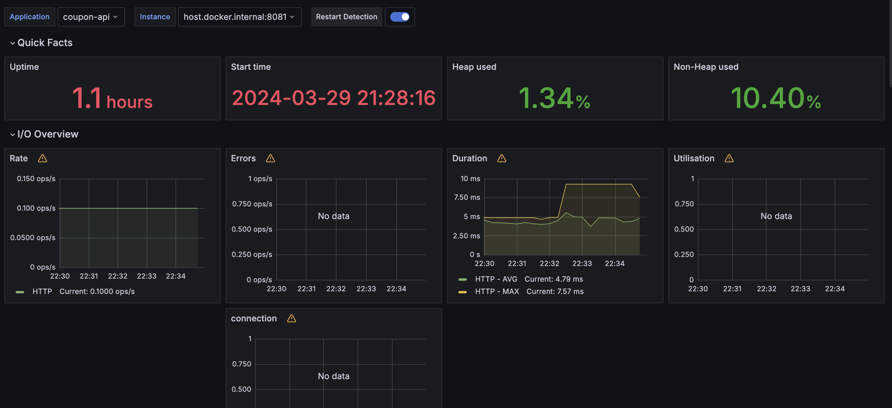
Task: Click the Errors panel warning icon
Action: [270, 158]
